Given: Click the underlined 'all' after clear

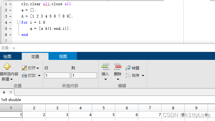Looking at the screenshot, I should coord(46,4).
